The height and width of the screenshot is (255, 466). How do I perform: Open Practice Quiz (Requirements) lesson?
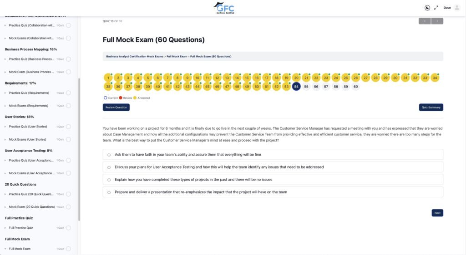pyautogui.click(x=29, y=93)
